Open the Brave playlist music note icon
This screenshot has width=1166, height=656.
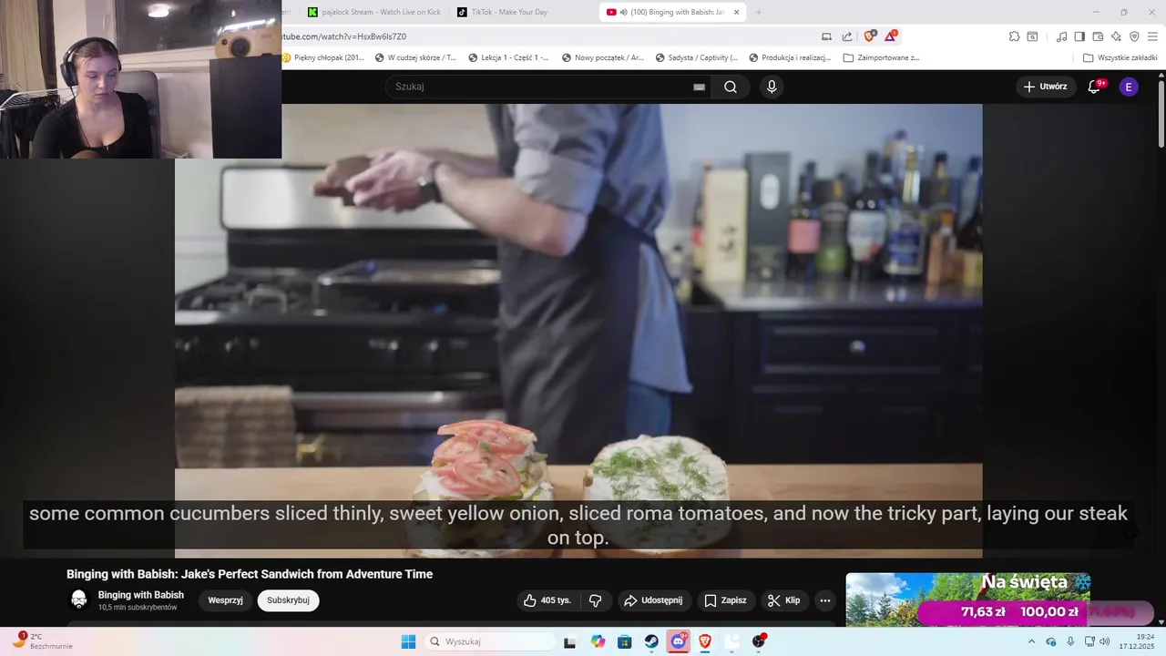click(x=1061, y=36)
